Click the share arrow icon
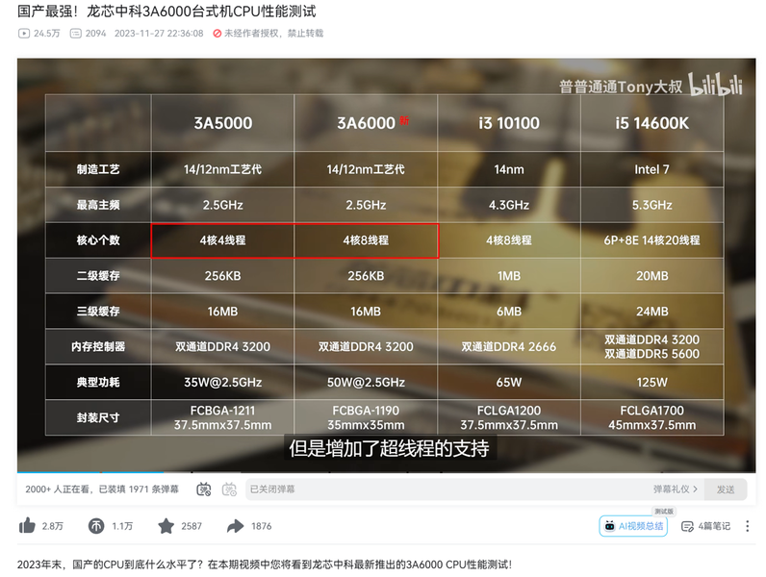Image resolution: width=766 pixels, height=577 pixels. coord(235,526)
